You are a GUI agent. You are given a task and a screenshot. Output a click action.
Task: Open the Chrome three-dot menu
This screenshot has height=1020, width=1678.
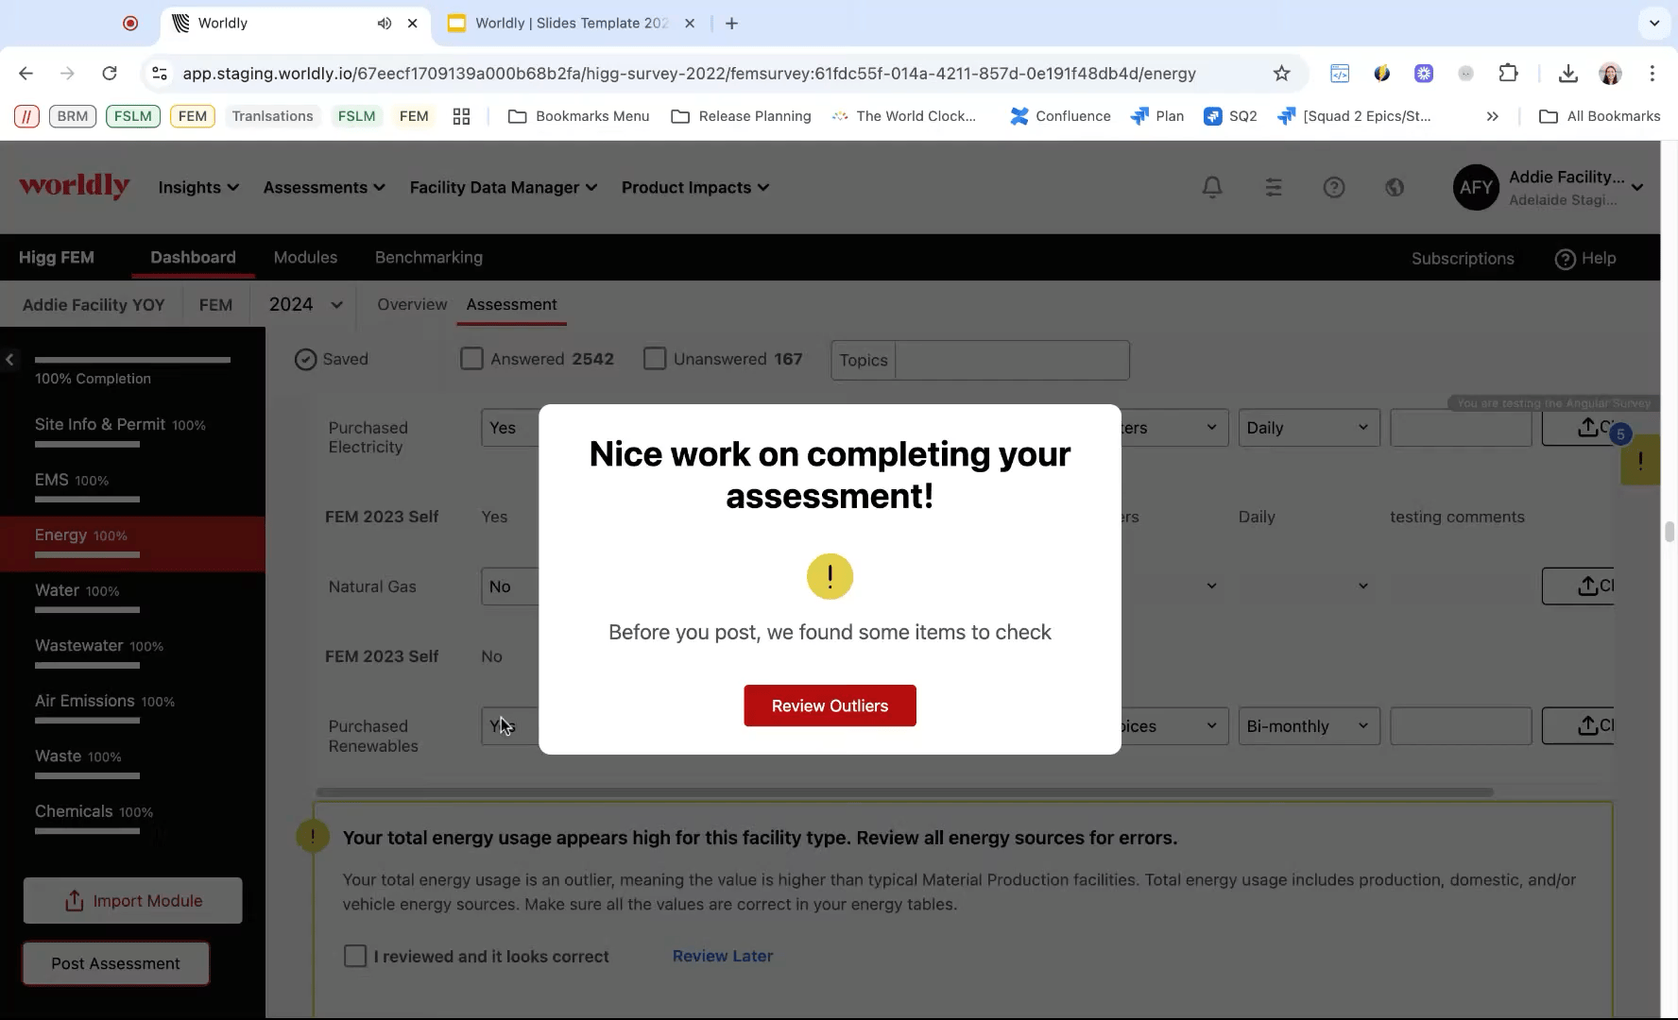coord(1652,73)
